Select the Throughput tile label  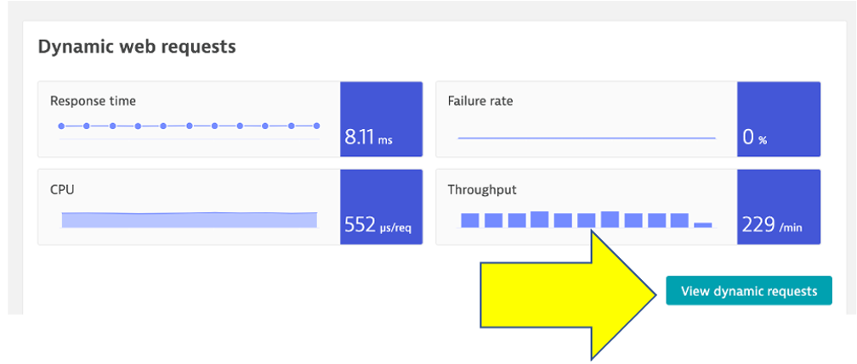click(x=482, y=189)
